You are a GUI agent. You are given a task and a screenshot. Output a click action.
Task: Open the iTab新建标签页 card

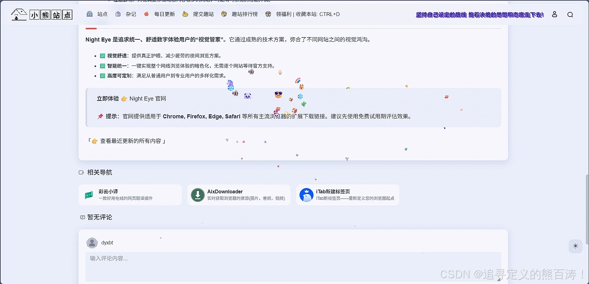348,195
